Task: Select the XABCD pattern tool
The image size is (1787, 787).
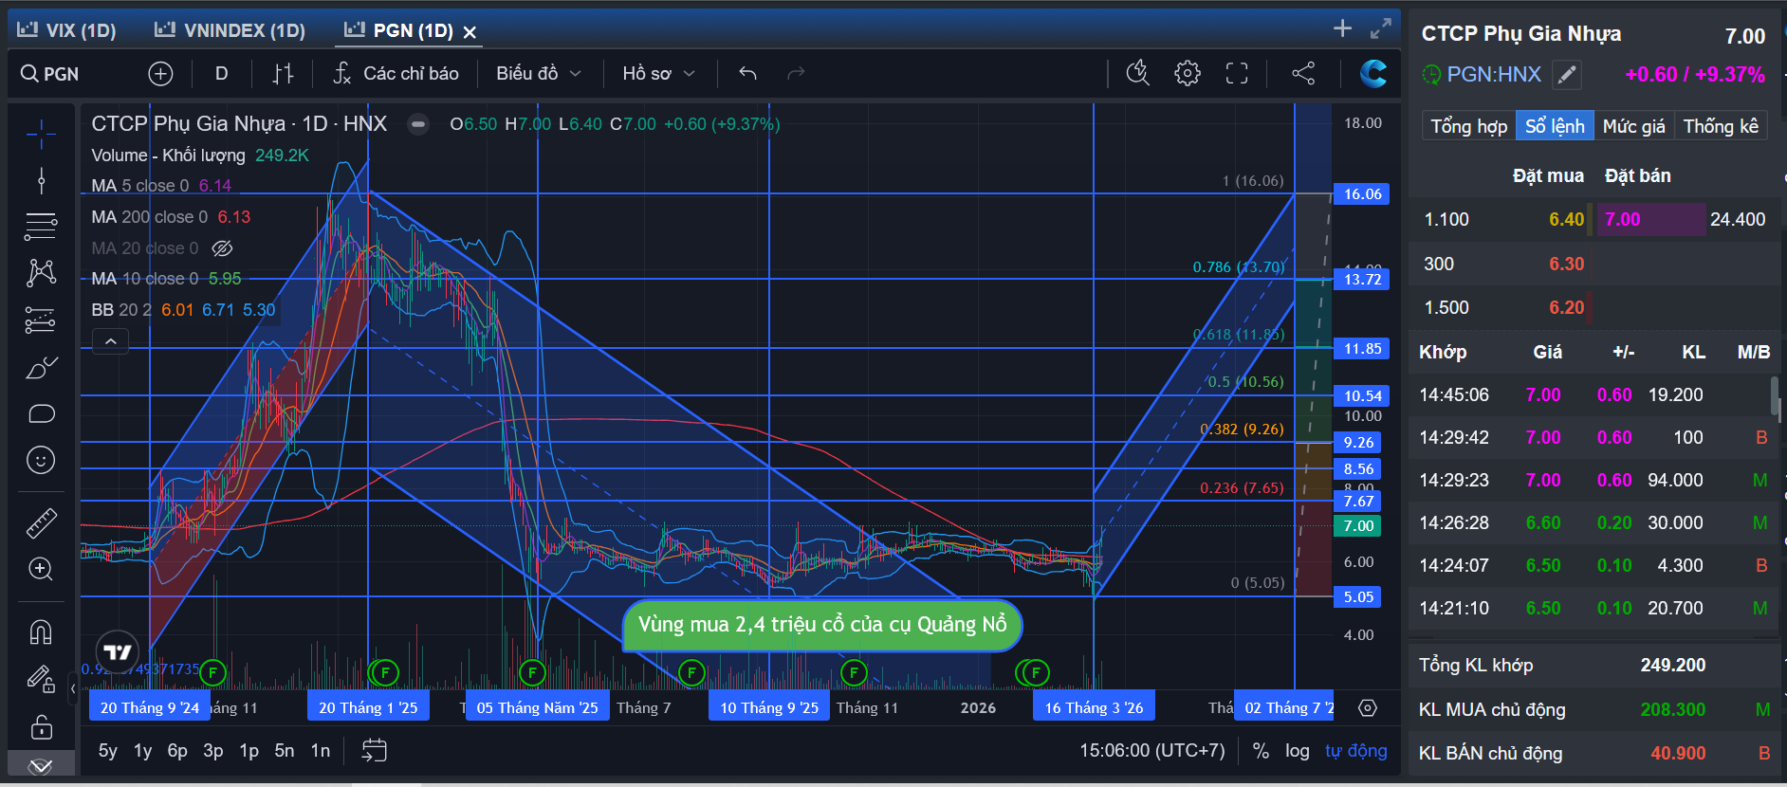Action: pos(41,273)
